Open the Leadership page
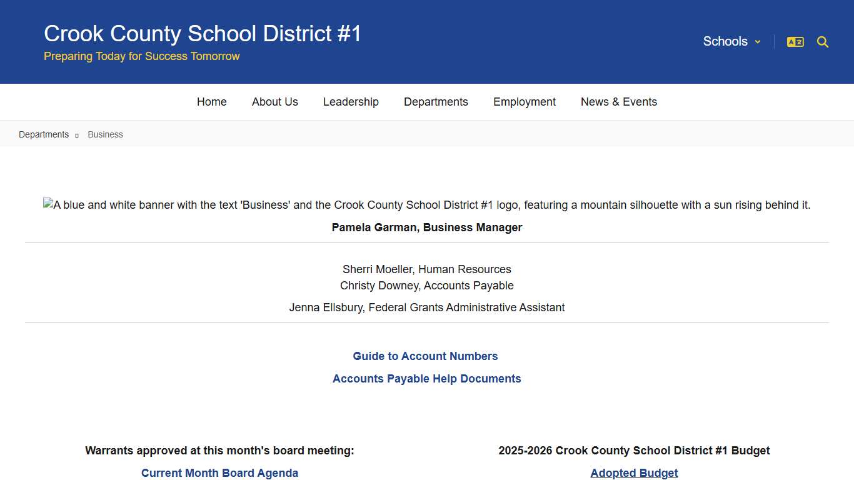This screenshot has width=854, height=480. pos(351,102)
